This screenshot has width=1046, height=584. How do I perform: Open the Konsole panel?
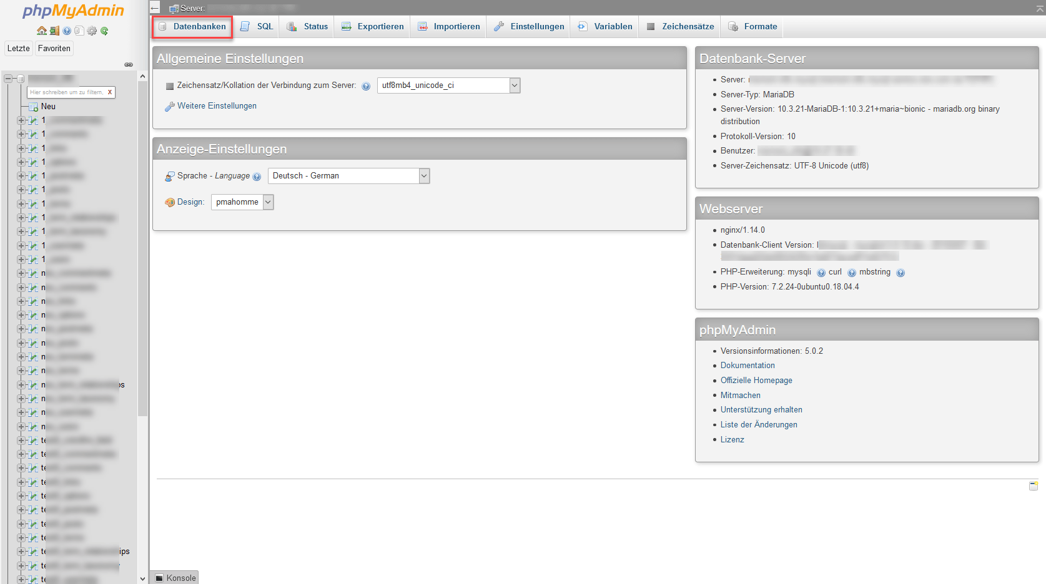click(175, 578)
